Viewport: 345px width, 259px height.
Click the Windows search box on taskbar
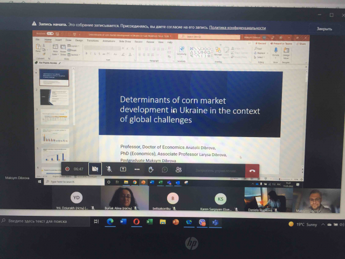[43, 221]
